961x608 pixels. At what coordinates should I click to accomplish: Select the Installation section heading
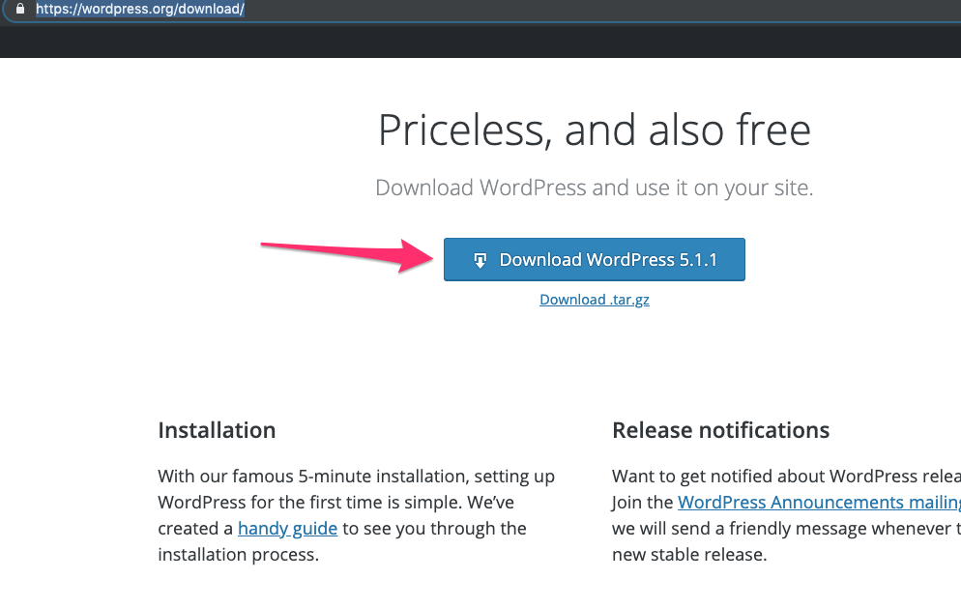click(x=217, y=430)
